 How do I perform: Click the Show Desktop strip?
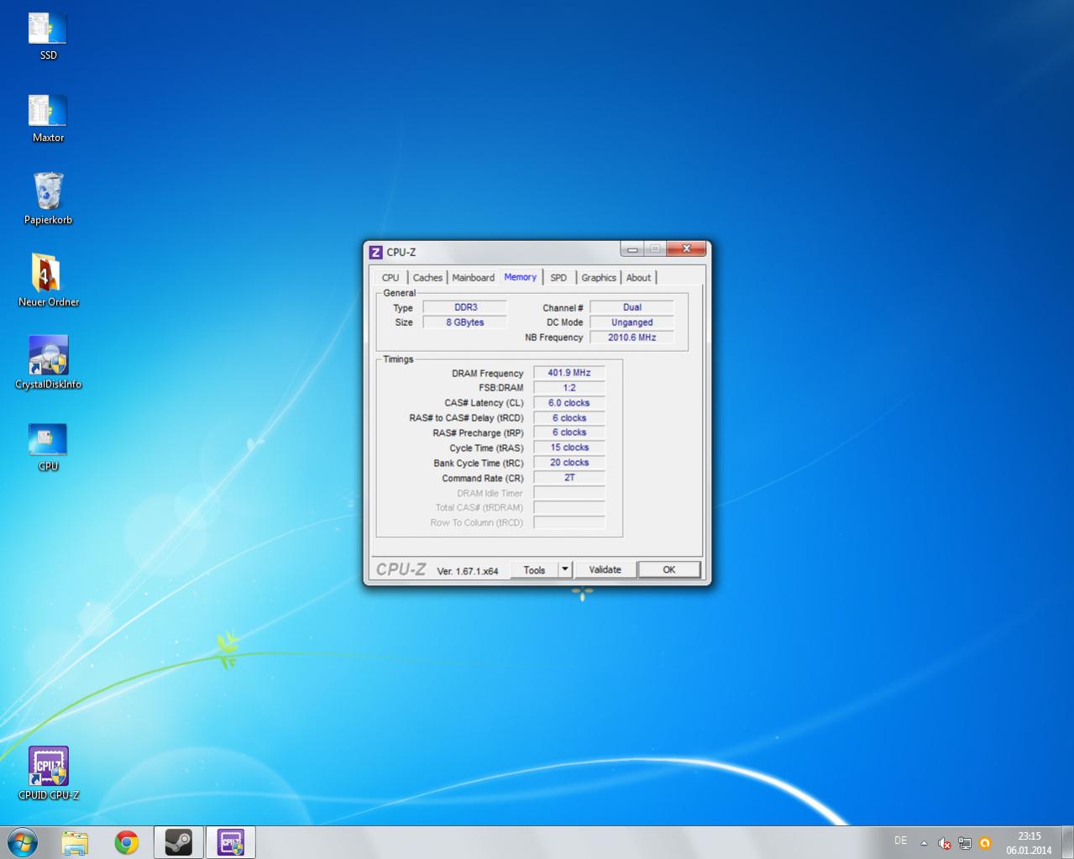tap(1068, 842)
